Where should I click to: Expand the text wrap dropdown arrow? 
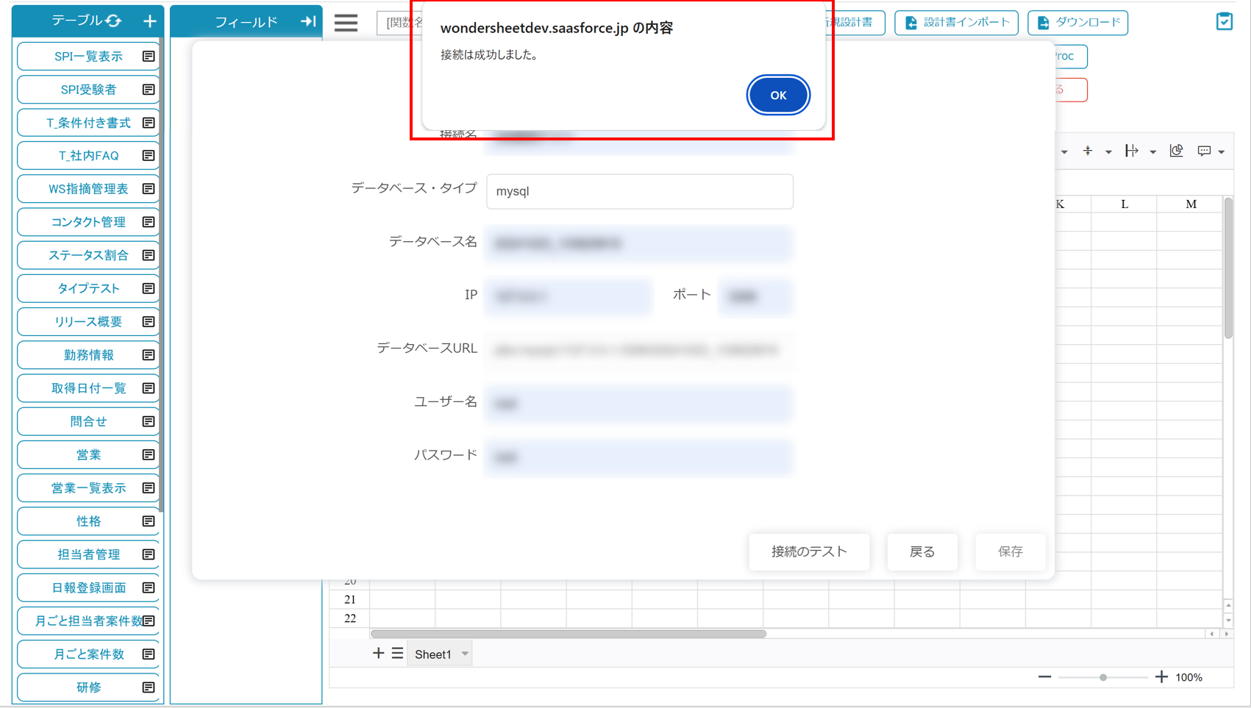coord(1152,152)
